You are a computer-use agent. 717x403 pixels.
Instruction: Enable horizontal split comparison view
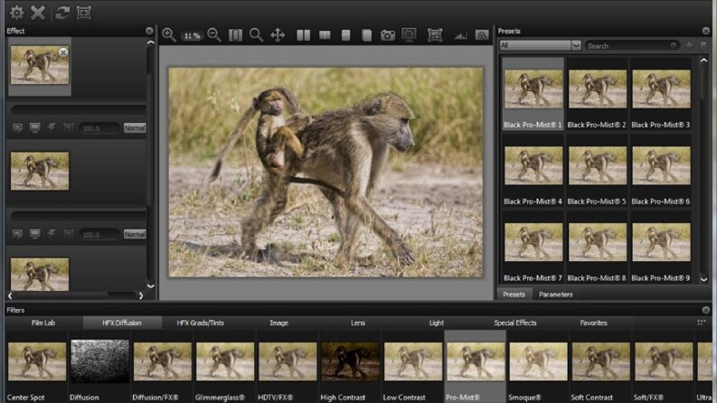[345, 35]
